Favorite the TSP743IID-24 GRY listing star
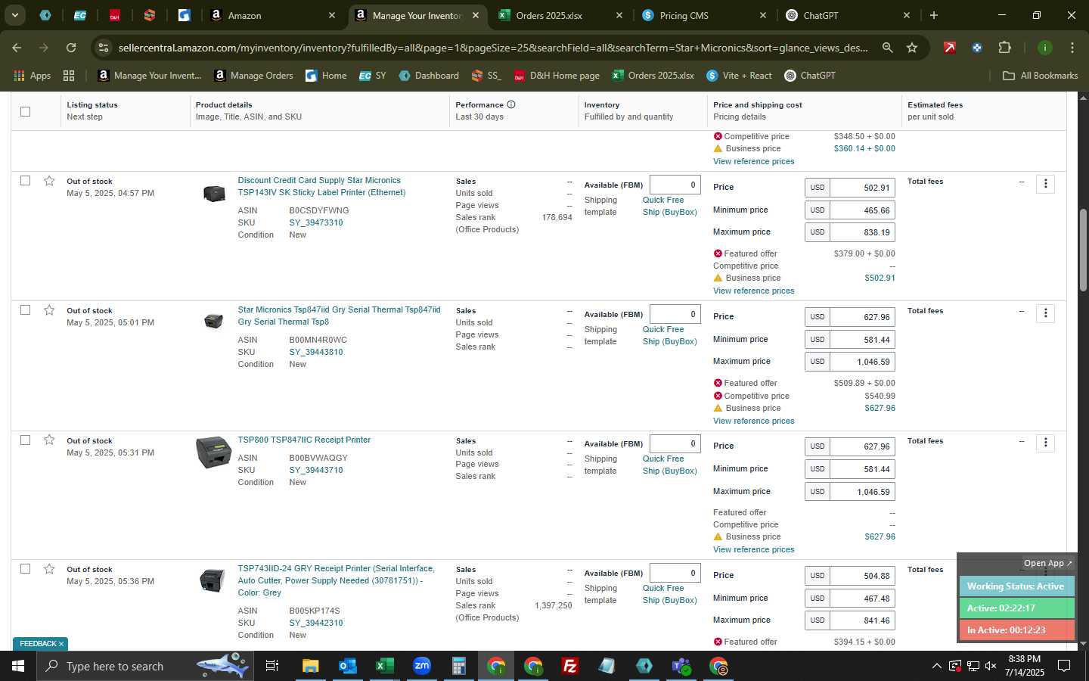This screenshot has height=681, width=1089. 49,568
